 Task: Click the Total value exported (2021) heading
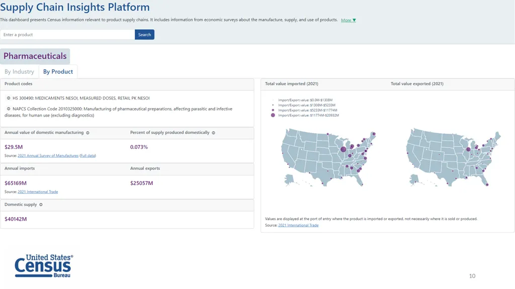click(x=417, y=84)
